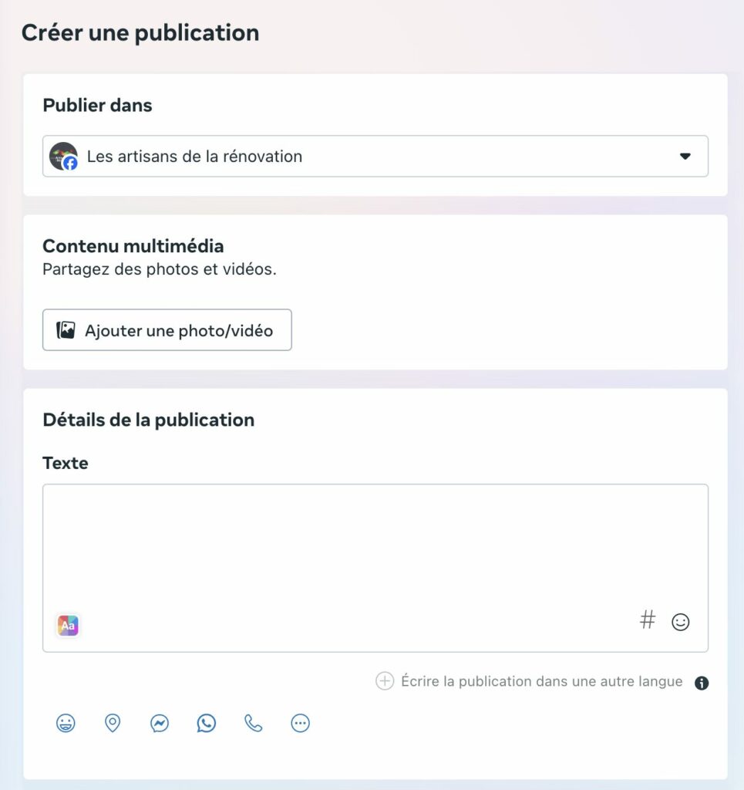The height and width of the screenshot is (790, 744).
Task: Click Écrire la publication dans une autre langue
Action: [x=542, y=681]
